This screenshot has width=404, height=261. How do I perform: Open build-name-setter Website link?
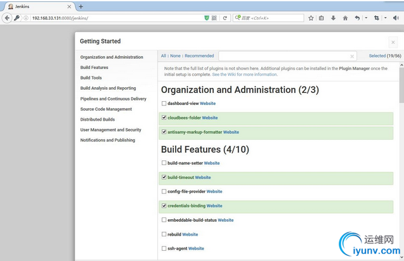212,163
